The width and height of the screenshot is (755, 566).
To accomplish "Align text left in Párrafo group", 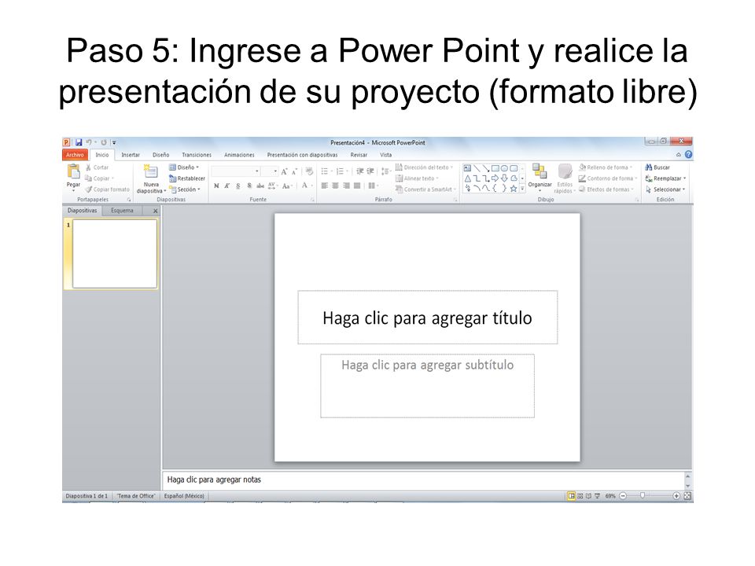I will (325, 186).
